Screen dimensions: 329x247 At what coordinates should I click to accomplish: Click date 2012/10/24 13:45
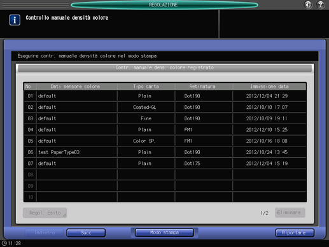click(x=267, y=152)
